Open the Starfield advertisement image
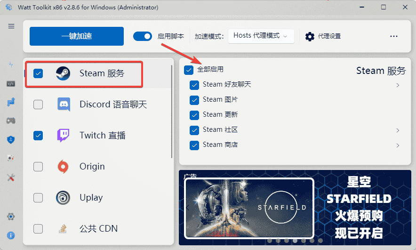416x250 pixels. tap(249, 208)
